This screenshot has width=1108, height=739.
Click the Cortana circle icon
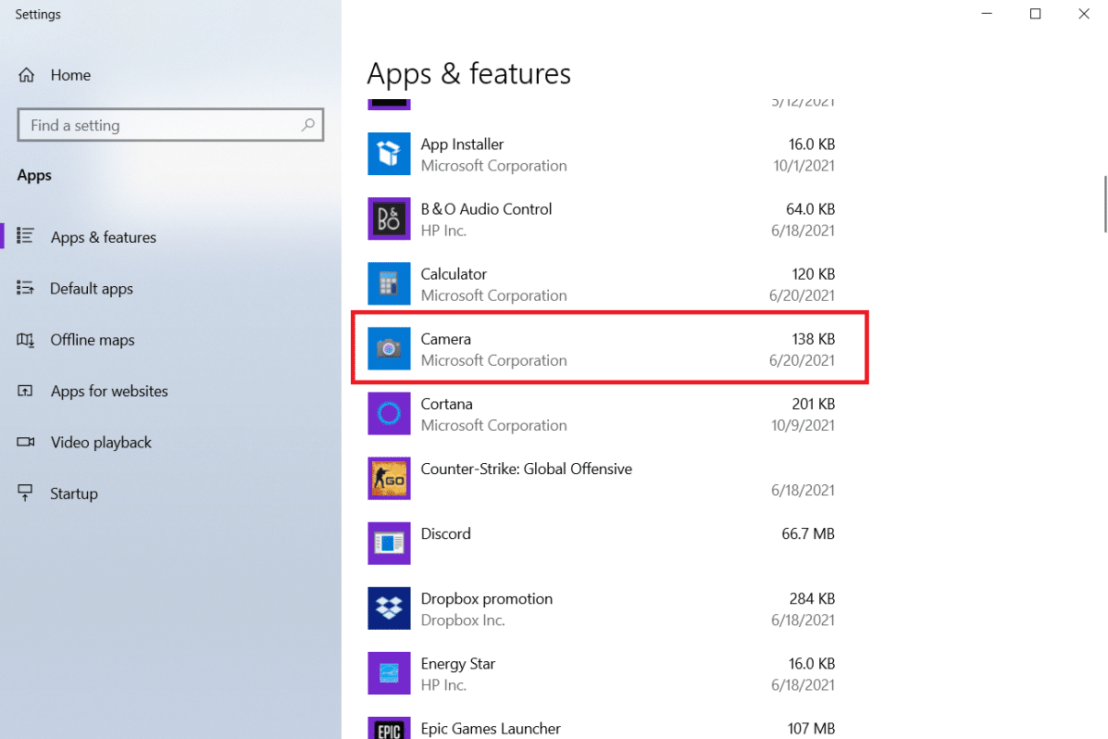click(389, 414)
